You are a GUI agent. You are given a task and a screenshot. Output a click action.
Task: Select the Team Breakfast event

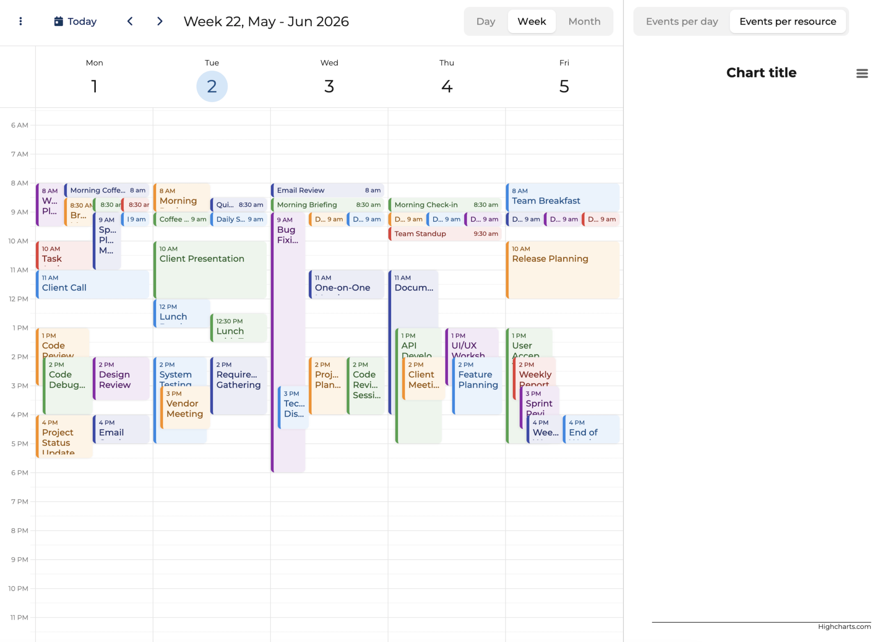[x=563, y=197]
